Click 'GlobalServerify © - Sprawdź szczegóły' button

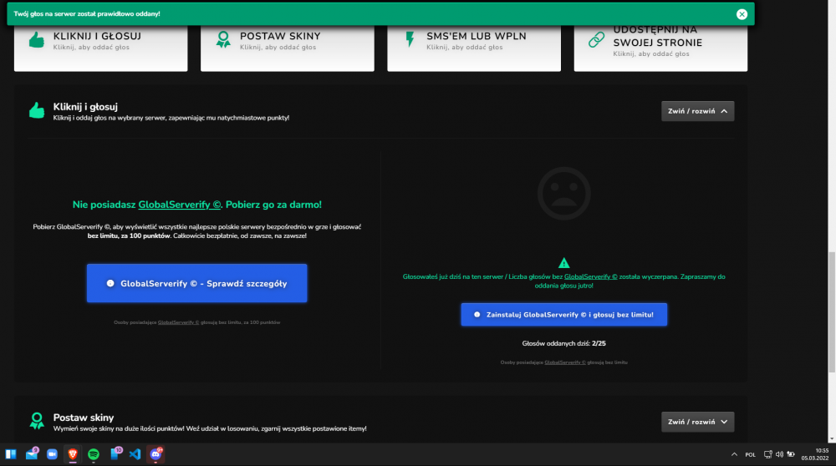(196, 283)
